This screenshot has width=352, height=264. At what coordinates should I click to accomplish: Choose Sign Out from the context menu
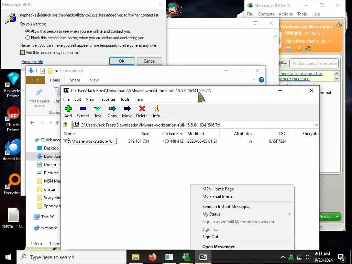(210, 237)
